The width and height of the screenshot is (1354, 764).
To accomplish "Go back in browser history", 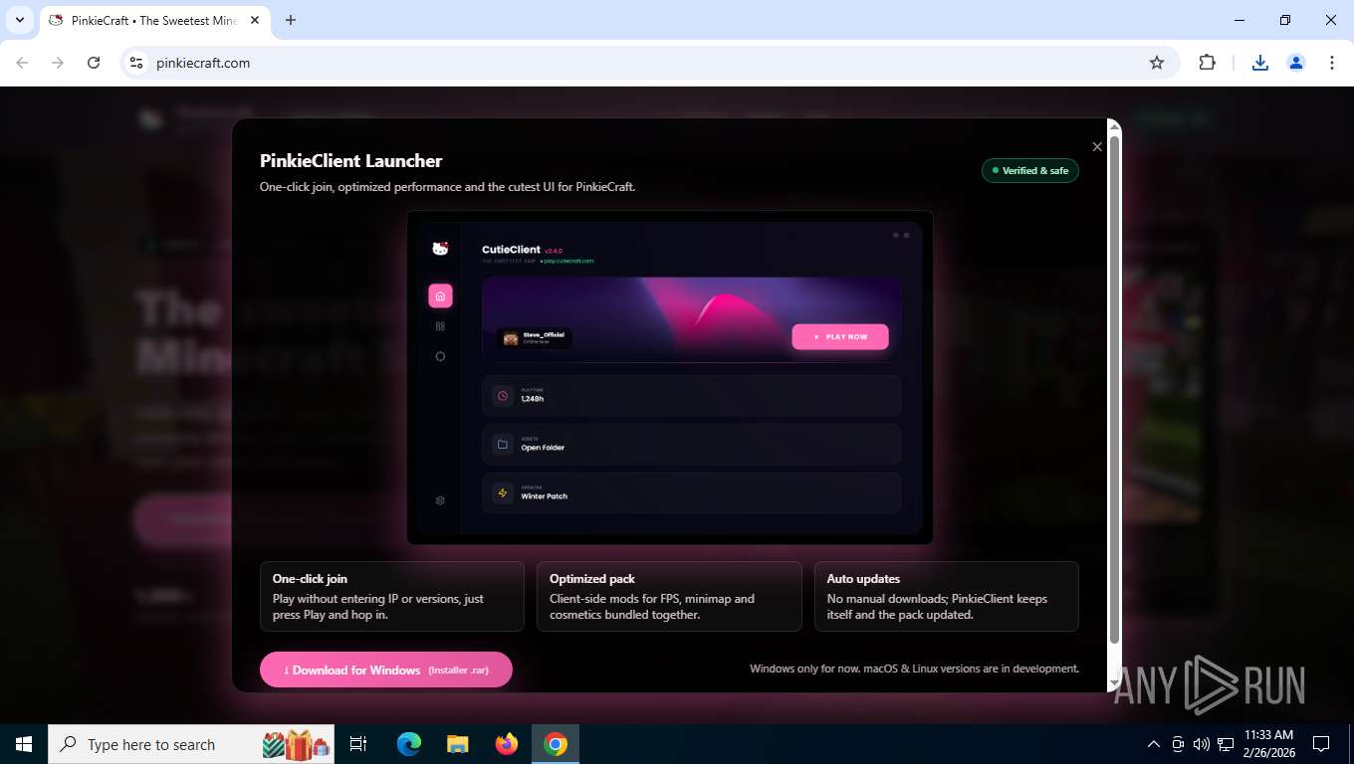I will point(22,63).
